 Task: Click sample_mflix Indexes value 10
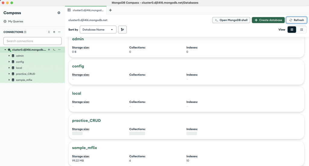(x=188, y=161)
